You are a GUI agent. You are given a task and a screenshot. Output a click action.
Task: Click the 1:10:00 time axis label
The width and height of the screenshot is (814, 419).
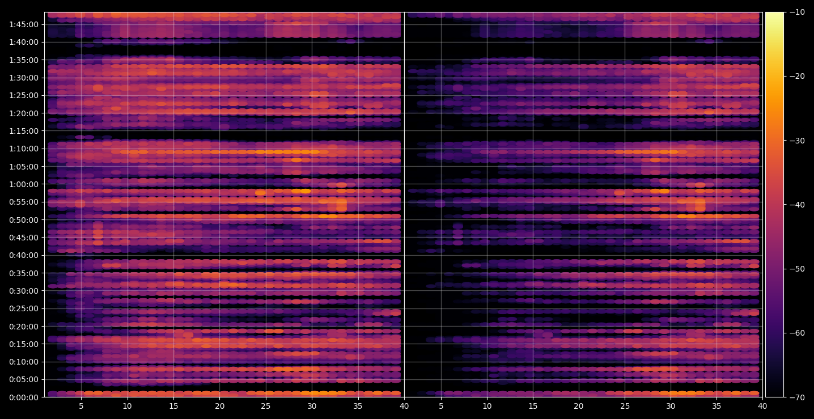pyautogui.click(x=24, y=149)
